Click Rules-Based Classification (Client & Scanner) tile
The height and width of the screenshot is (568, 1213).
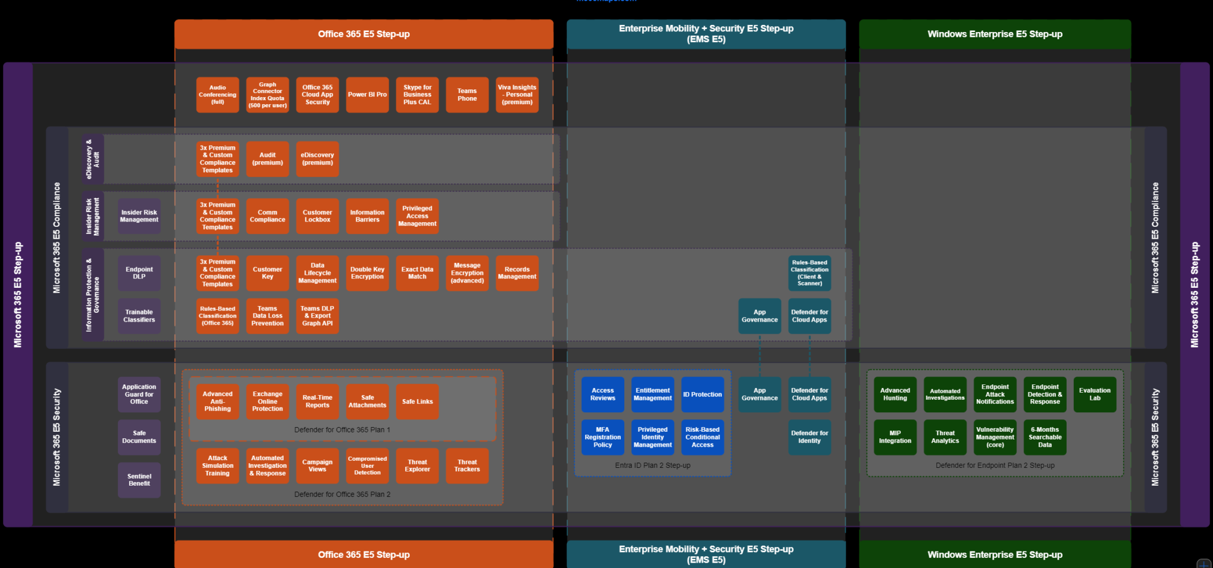[x=810, y=273]
